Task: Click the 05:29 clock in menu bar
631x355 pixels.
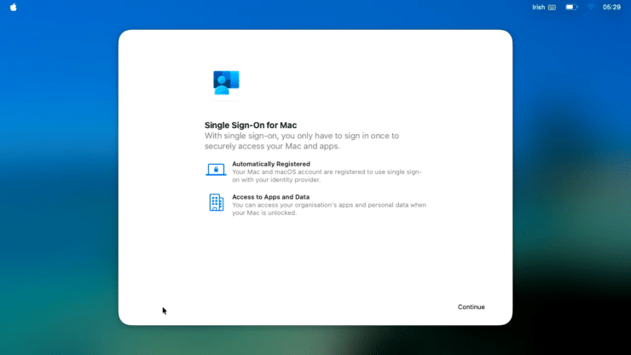Action: click(x=611, y=7)
